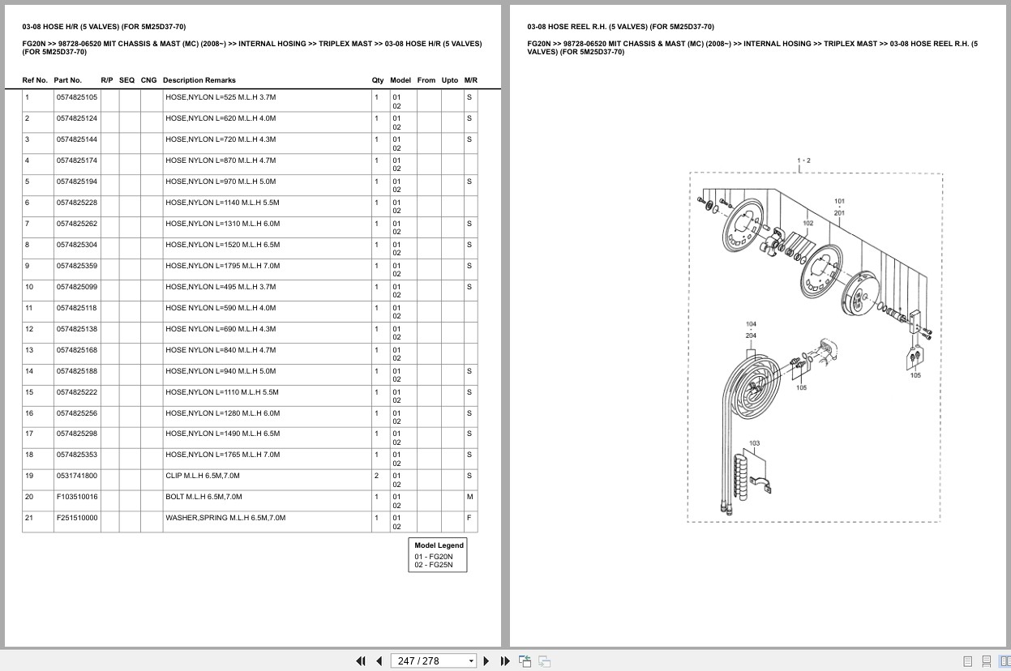Click M/R value M for bolt row
Image resolution: width=1011 pixels, height=671 pixels.
[469, 497]
